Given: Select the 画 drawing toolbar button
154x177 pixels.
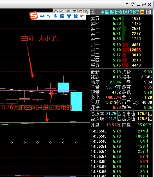Looking at the screenshot, I should 74,11.
